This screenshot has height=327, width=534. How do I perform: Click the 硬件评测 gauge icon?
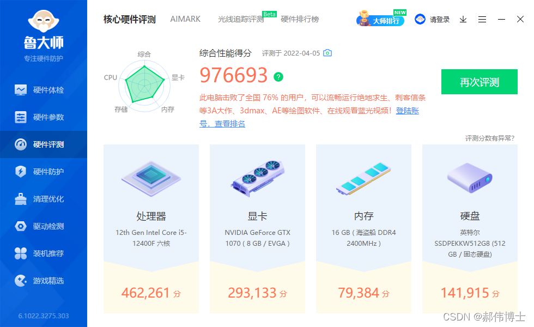pos(21,144)
